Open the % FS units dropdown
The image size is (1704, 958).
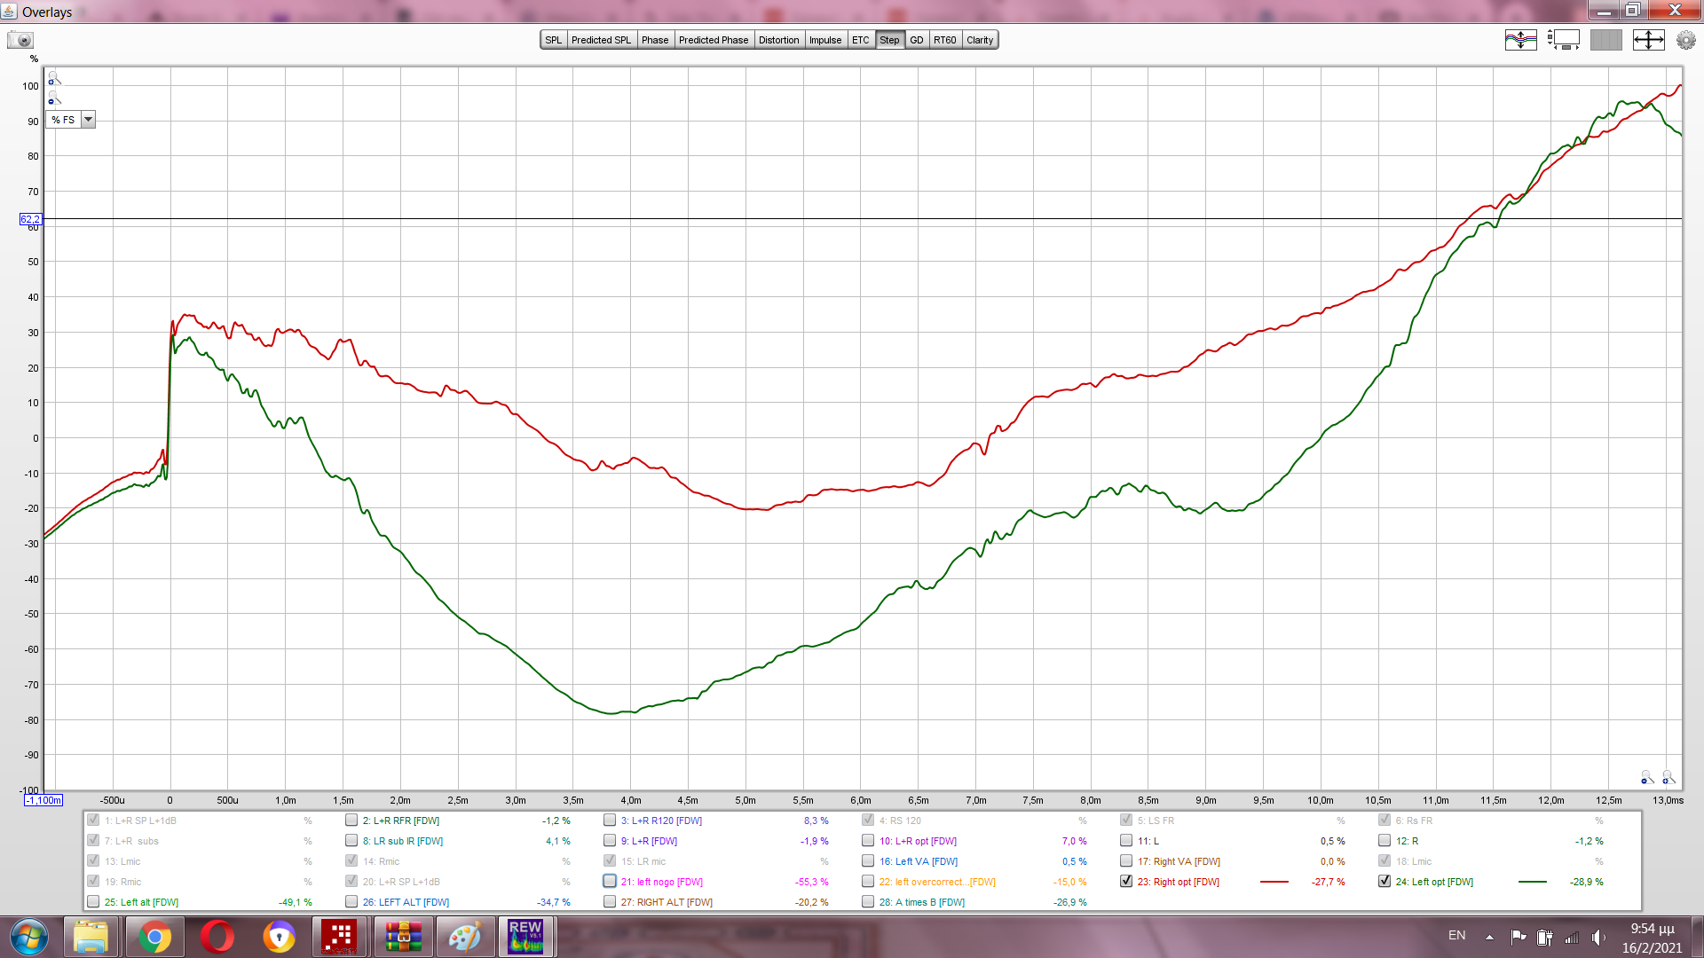coord(88,120)
